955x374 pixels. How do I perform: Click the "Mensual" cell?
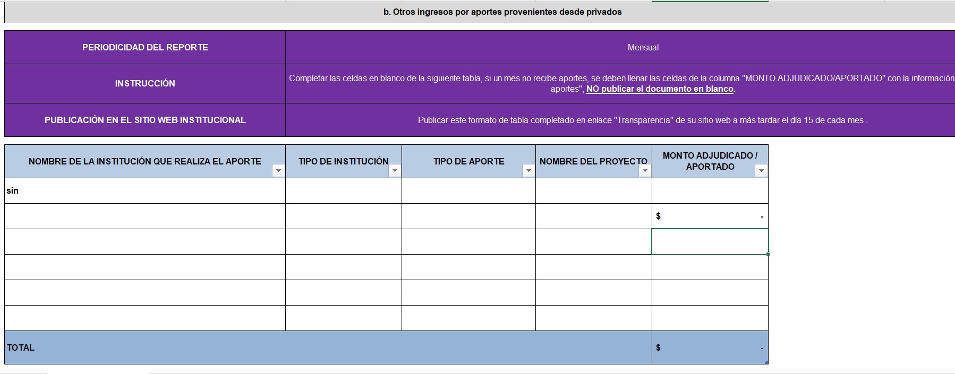click(643, 48)
